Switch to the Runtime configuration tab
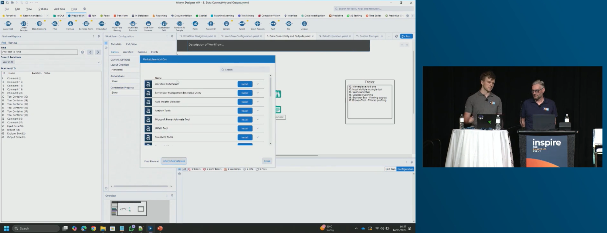Screen dimensions: 607x233 pos(142,52)
